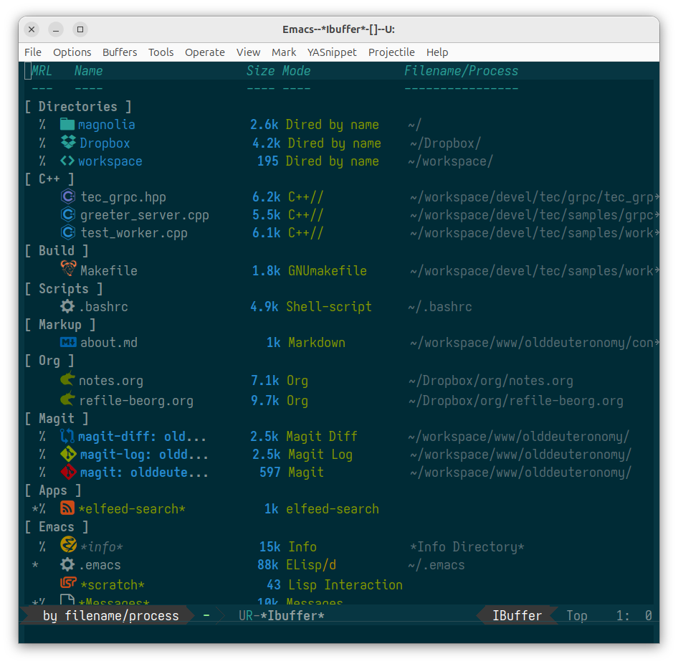Open the View menu
Image resolution: width=678 pixels, height=664 pixels.
(248, 52)
